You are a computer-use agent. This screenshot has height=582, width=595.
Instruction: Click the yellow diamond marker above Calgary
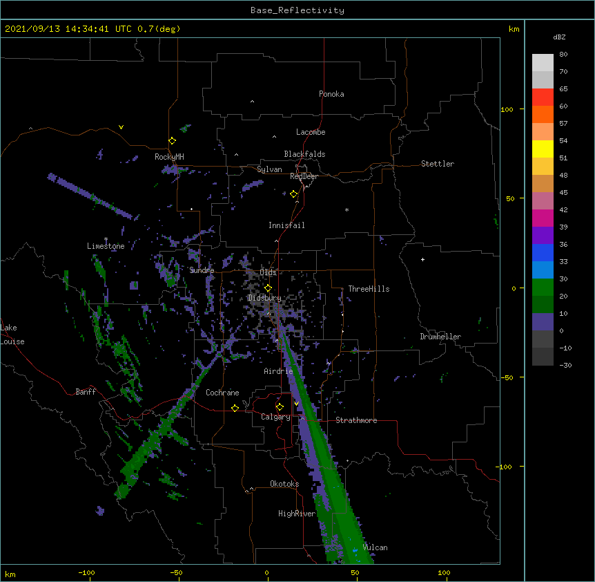[280, 407]
